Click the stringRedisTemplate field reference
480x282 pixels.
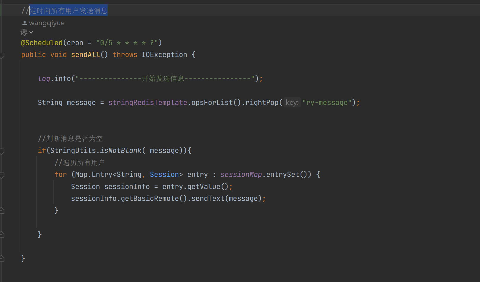(x=147, y=103)
